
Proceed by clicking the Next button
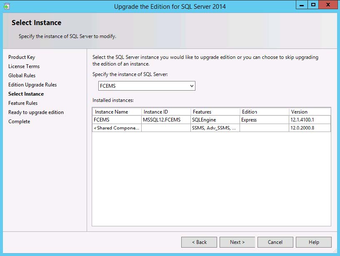click(237, 242)
